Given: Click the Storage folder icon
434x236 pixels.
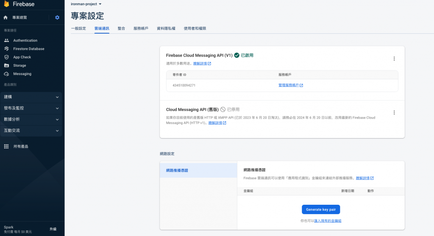Looking at the screenshot, I should 7,65.
